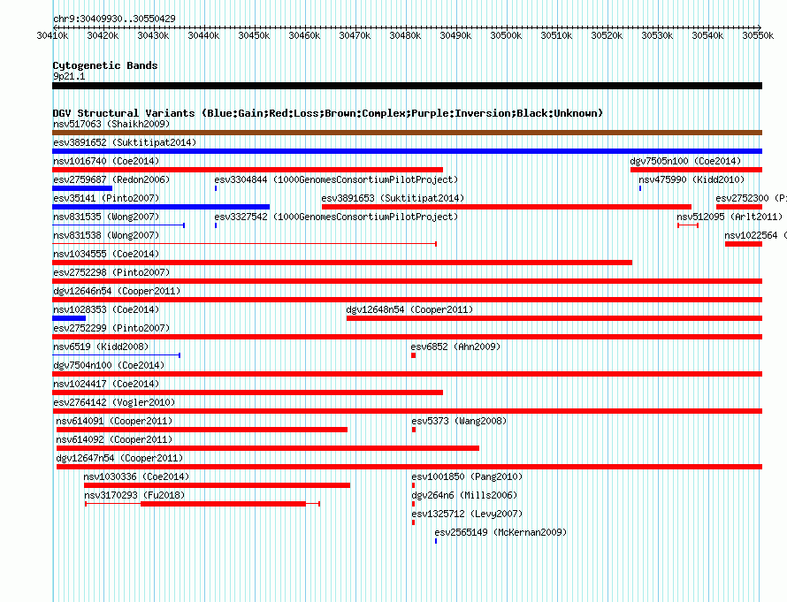This screenshot has height=602, width=787.
Task: Click esv2752298 (Pinto2007) variant label
Action: 111,272
